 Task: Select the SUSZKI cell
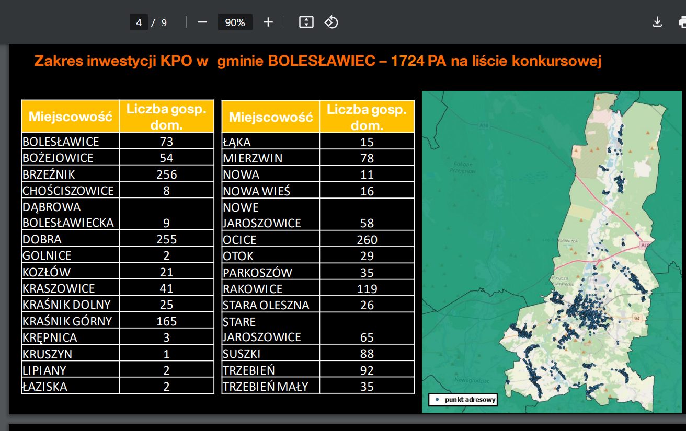(x=270, y=354)
